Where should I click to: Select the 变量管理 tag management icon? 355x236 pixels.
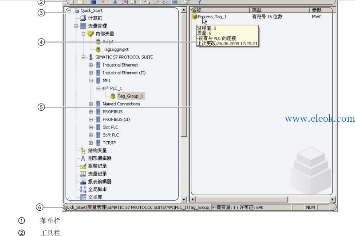(83, 26)
